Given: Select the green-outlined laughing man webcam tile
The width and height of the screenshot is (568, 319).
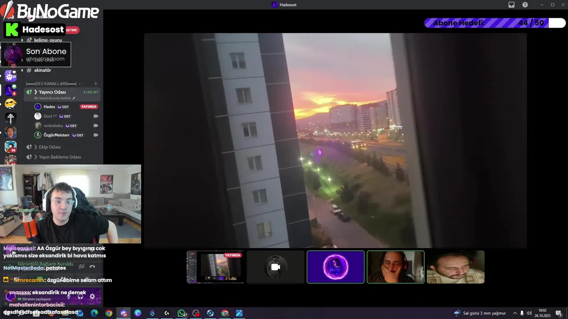Looking at the screenshot, I should click(x=395, y=267).
